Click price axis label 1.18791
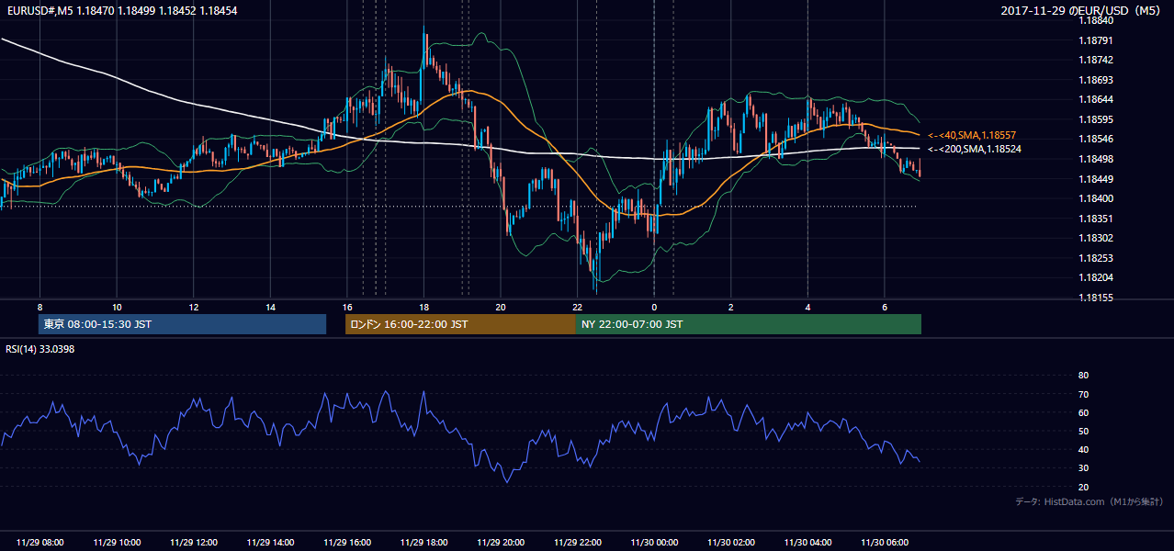The height and width of the screenshot is (551, 1174). tap(1095, 40)
